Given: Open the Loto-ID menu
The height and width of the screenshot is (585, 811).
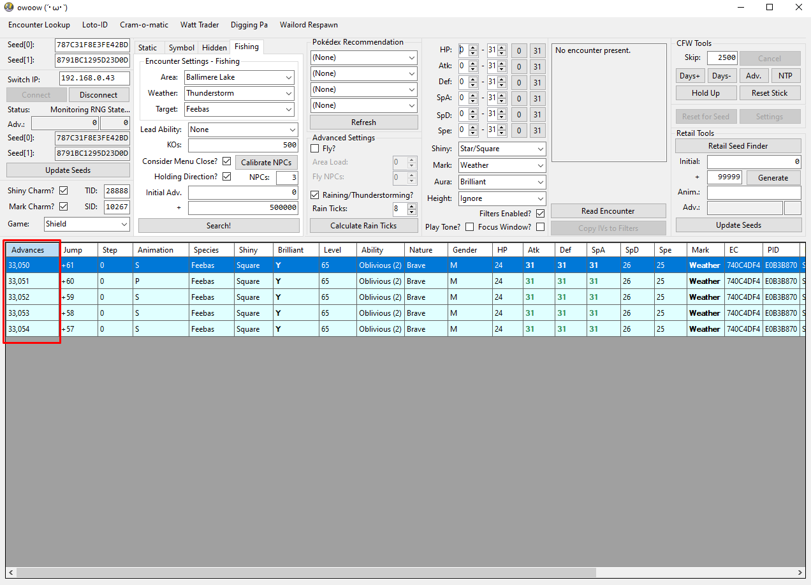Looking at the screenshot, I should point(95,25).
